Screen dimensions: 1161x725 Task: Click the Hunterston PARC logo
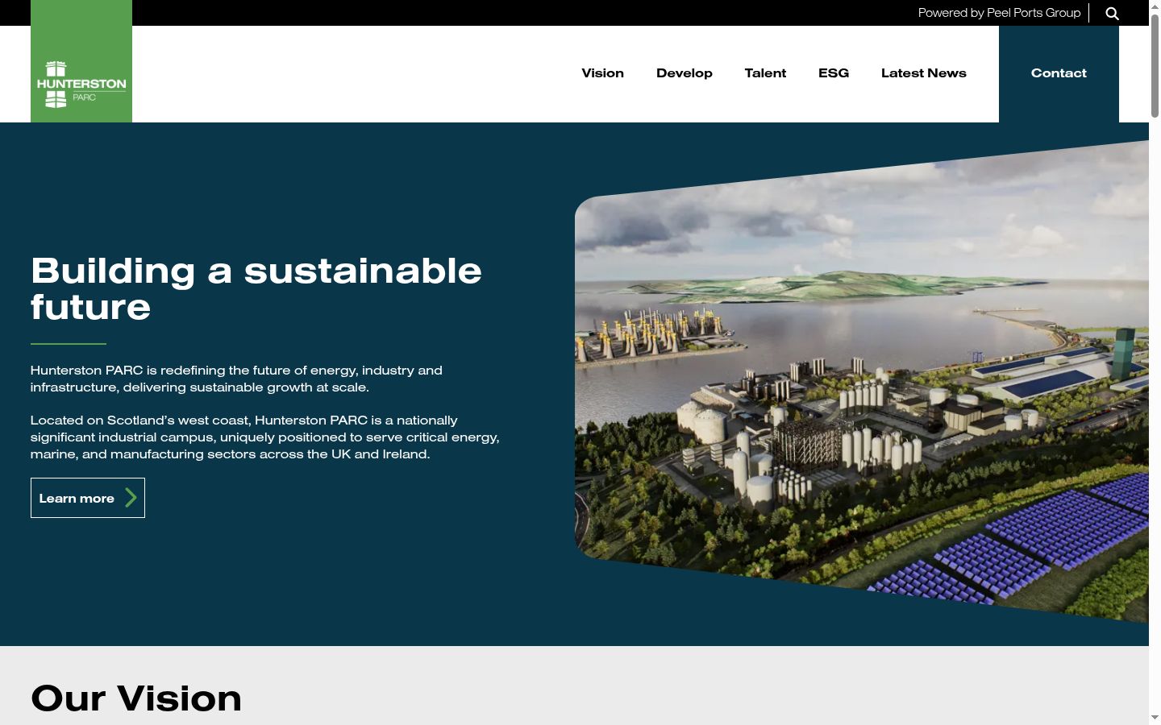pyautogui.click(x=81, y=61)
